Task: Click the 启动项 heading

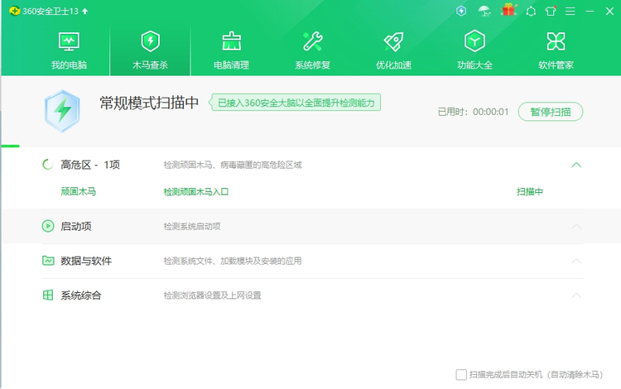Action: click(x=76, y=227)
